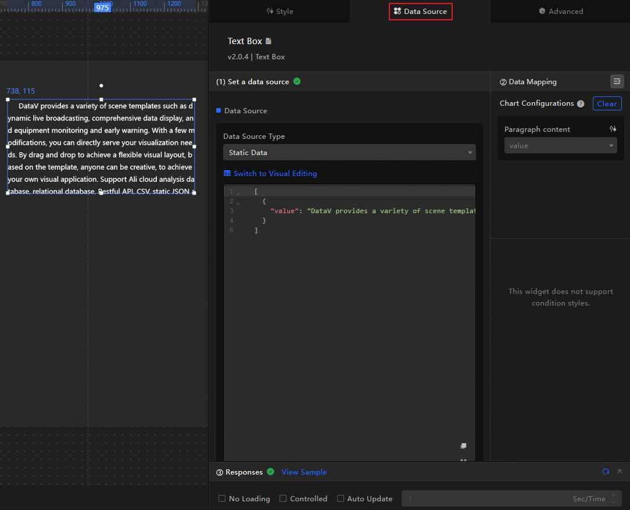The width and height of the screenshot is (630, 510).
Task: Tick the Controlled checkbox
Action: point(283,498)
